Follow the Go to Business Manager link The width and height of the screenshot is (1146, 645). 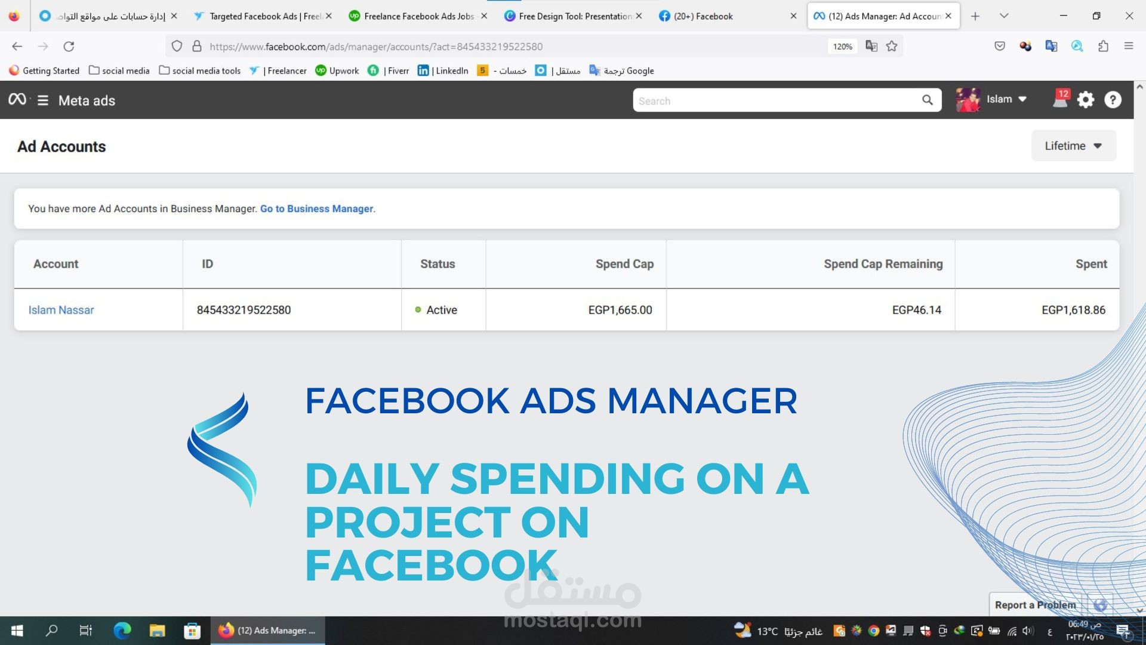[316, 208]
